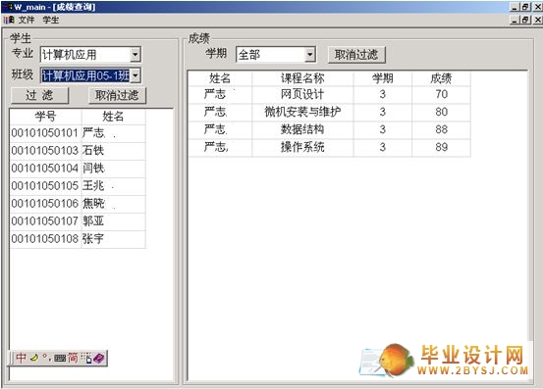Click student name 张宇
The height and width of the screenshot is (389, 543).
pyautogui.click(x=93, y=239)
